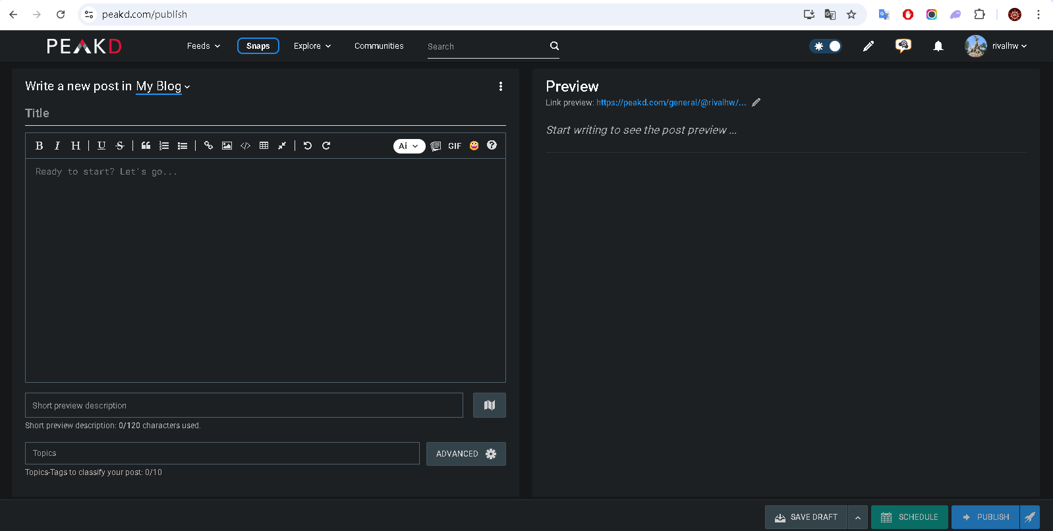Open editor help question mark
Viewport: 1053px width, 531px height.
[492, 145]
